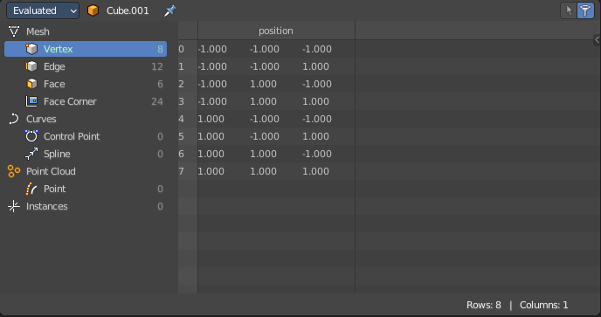This screenshot has width=601, height=317.
Task: Click row index 1 in the spreadsheet
Action: [181, 66]
